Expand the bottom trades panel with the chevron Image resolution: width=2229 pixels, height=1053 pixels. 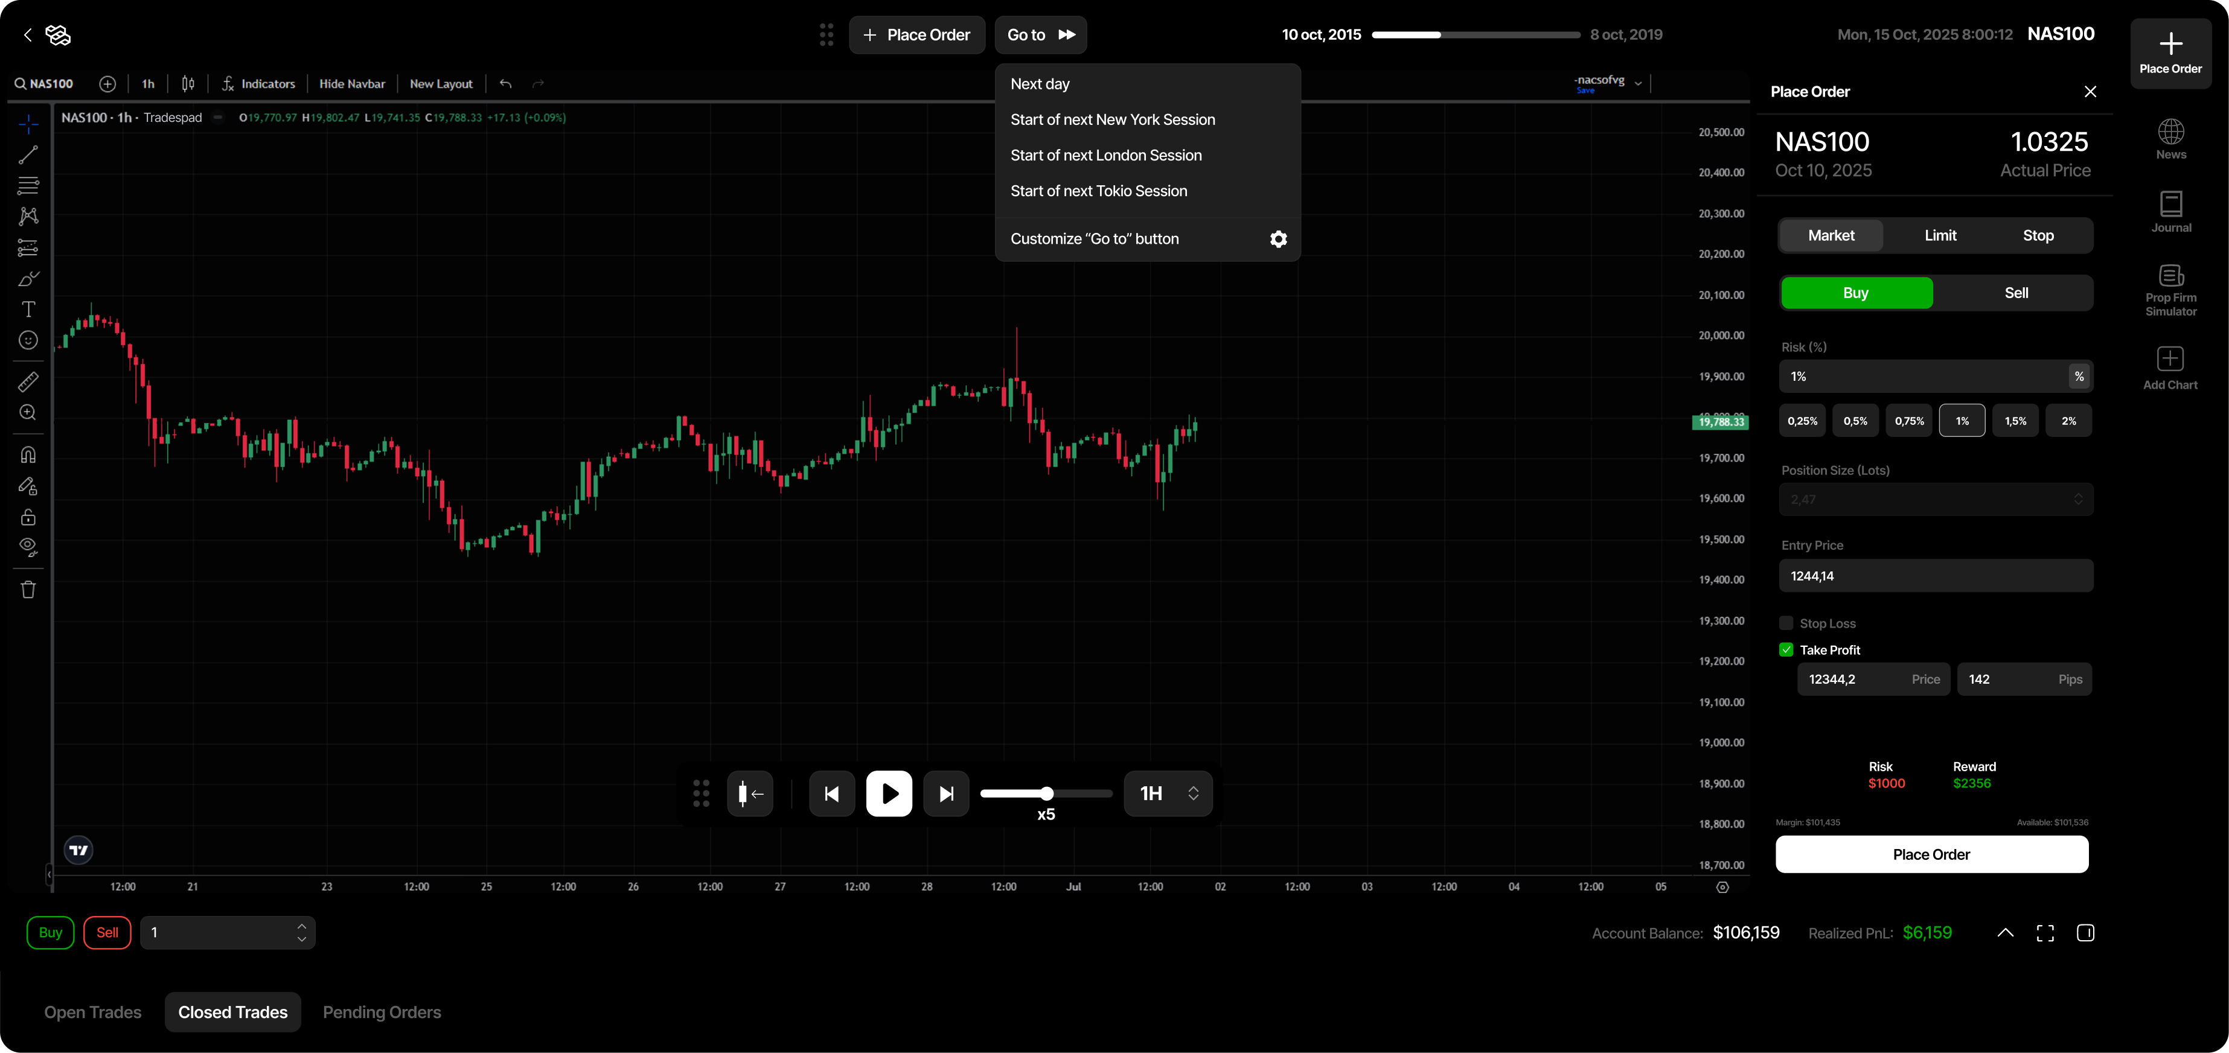tap(2005, 933)
